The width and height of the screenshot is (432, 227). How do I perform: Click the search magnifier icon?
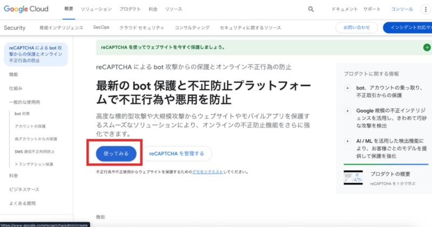(311, 9)
